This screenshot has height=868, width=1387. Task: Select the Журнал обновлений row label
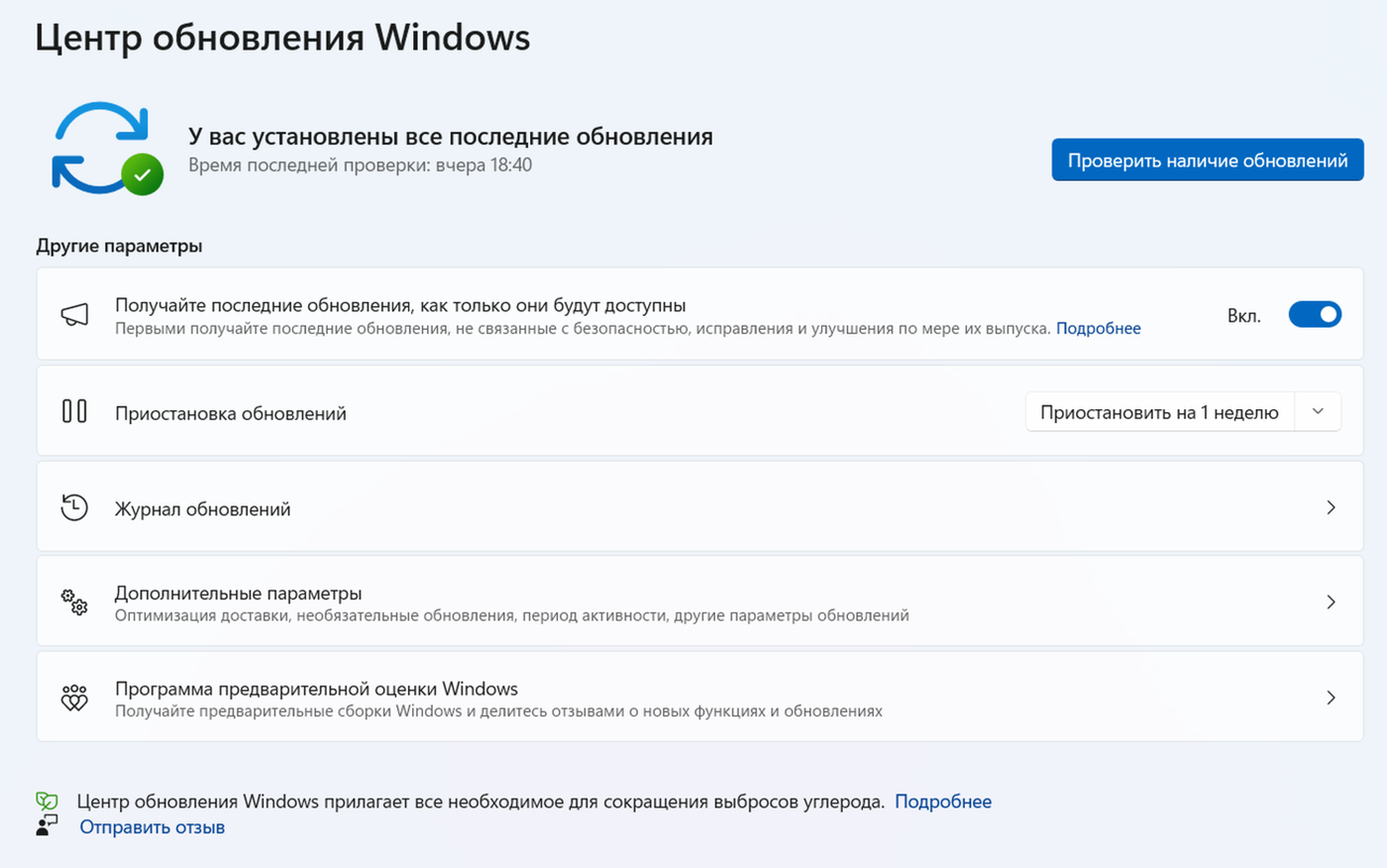coord(203,509)
